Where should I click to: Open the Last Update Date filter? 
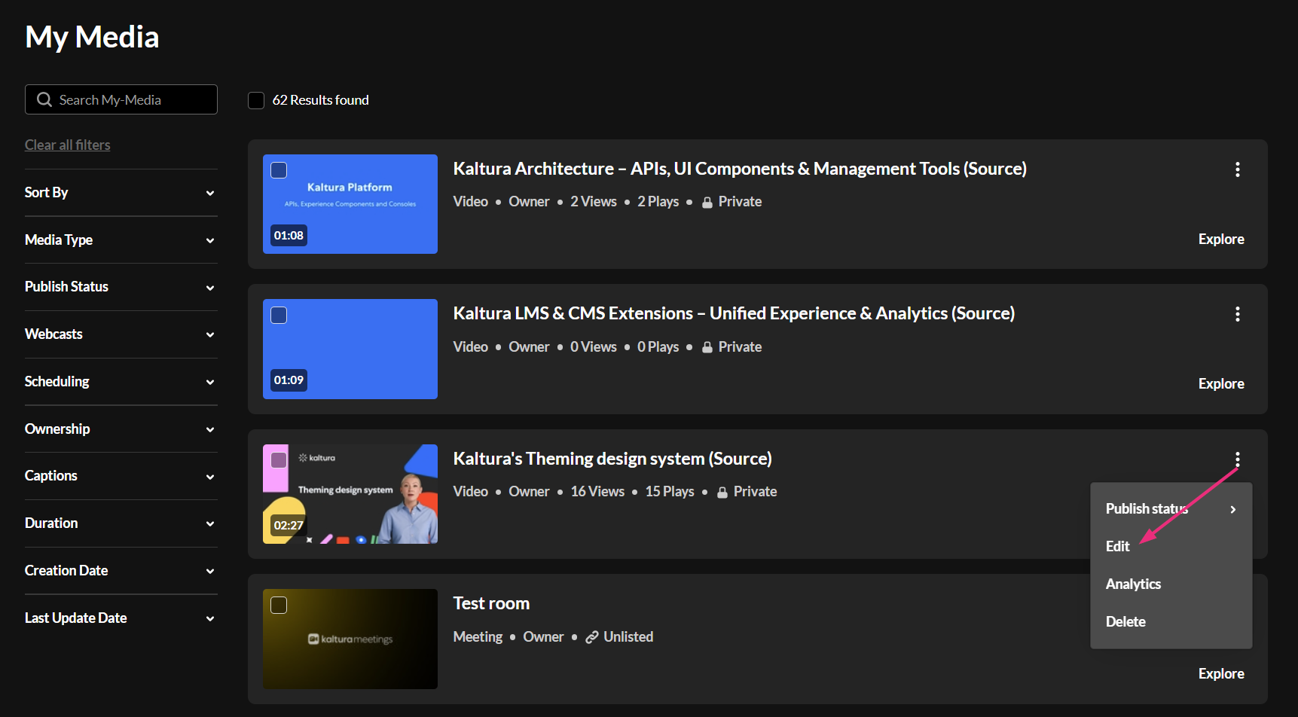tap(121, 618)
